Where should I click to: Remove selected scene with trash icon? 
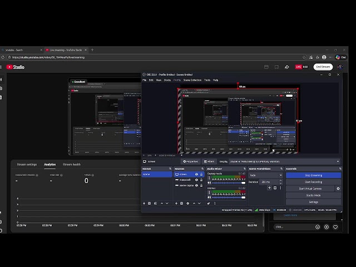[x=150, y=204]
